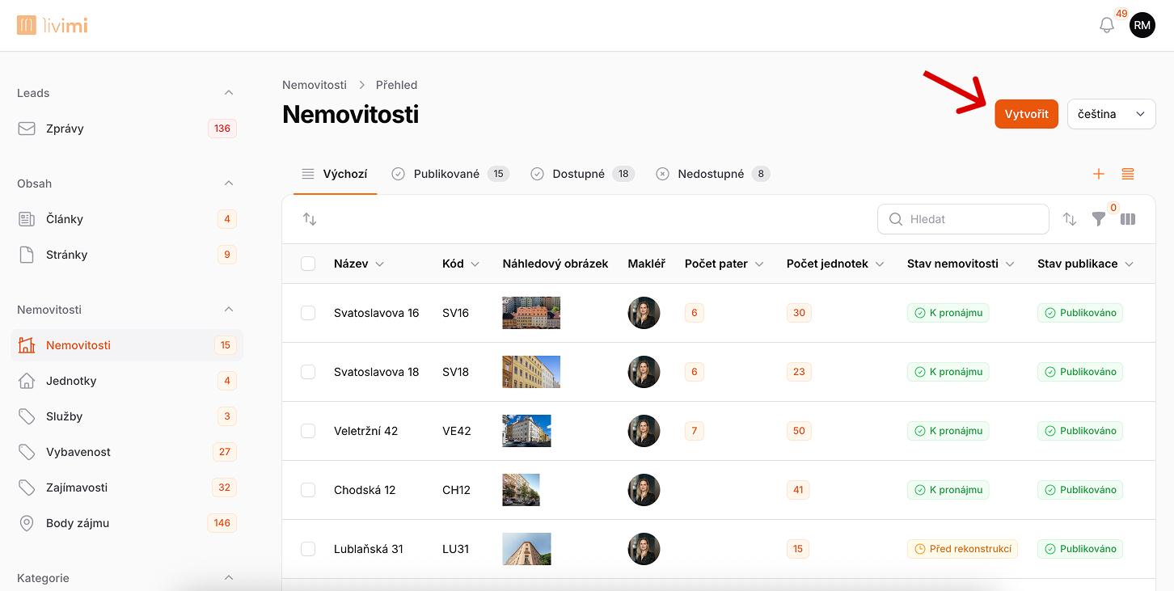The height and width of the screenshot is (591, 1174).
Task: Open the view list icon beside the plus
Action: point(1128,174)
